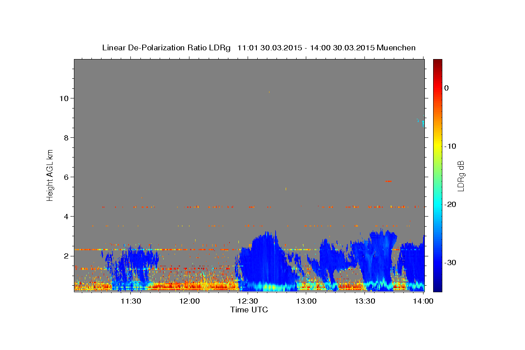This screenshot has height=350, width=525.
Task: Click the 12:30 time tick label
Action: pos(248,301)
